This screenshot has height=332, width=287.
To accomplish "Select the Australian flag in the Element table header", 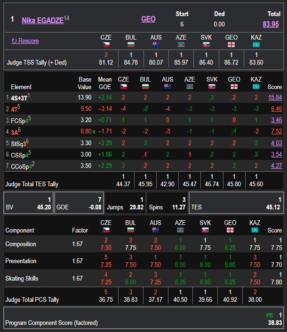I will coord(167,87).
